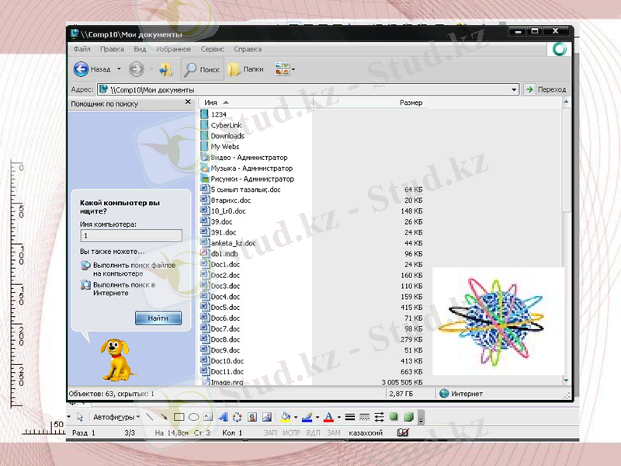This screenshot has width=621, height=466.
Task: Click the Text Box tool icon
Action: [x=208, y=416]
